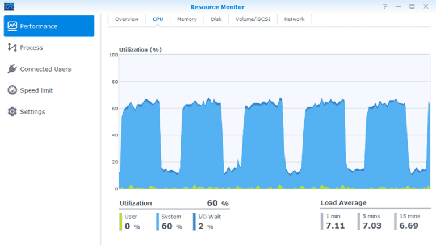436x245 pixels.
Task: Click the gray 15 mins load legend bar
Action: pyautogui.click(x=395, y=221)
